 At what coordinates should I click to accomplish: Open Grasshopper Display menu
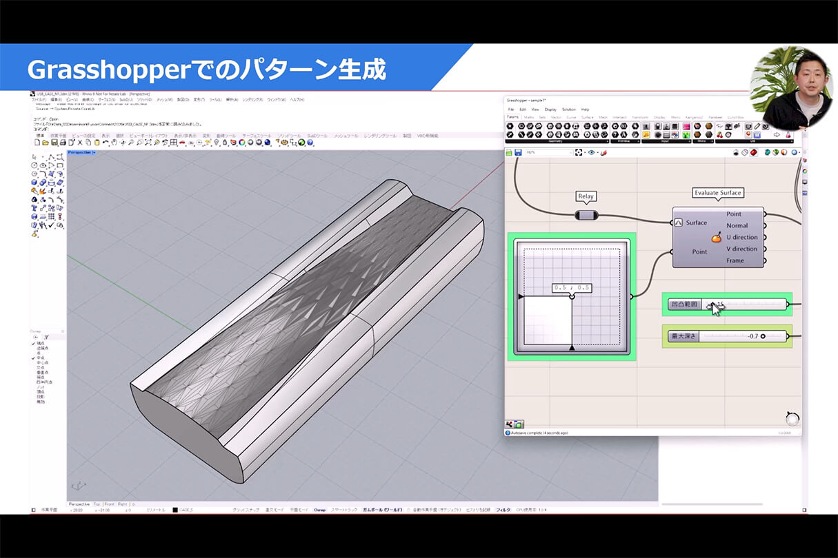550,110
